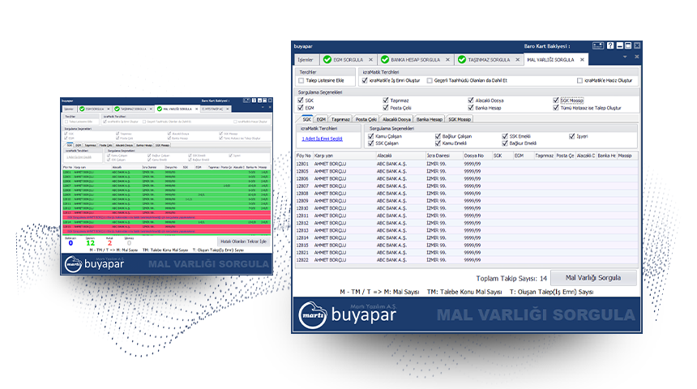Image resolution: width=697 pixels, height=389 pixels.
Task: Sort by the Föy No column header in the right window
Action: coord(304,156)
